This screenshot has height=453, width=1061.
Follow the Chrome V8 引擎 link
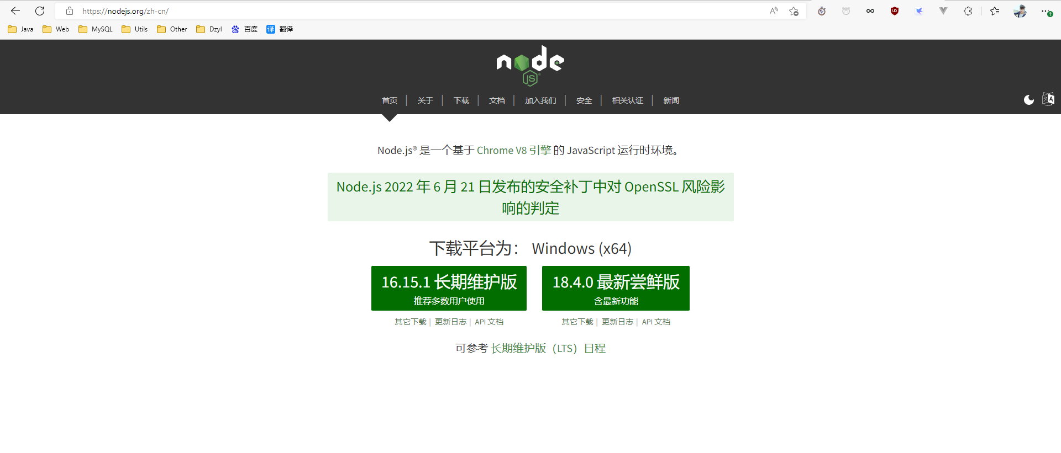[514, 150]
